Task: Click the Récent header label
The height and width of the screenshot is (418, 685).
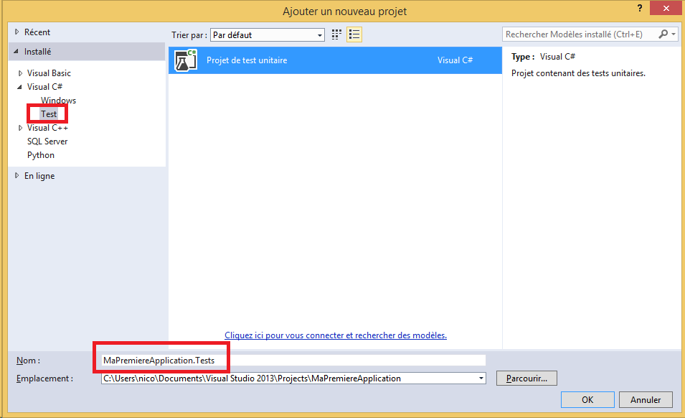Action: point(37,32)
